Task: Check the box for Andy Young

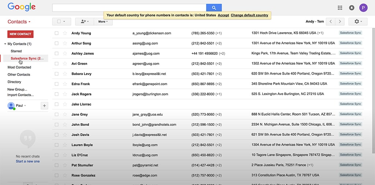Action: tap(56, 33)
